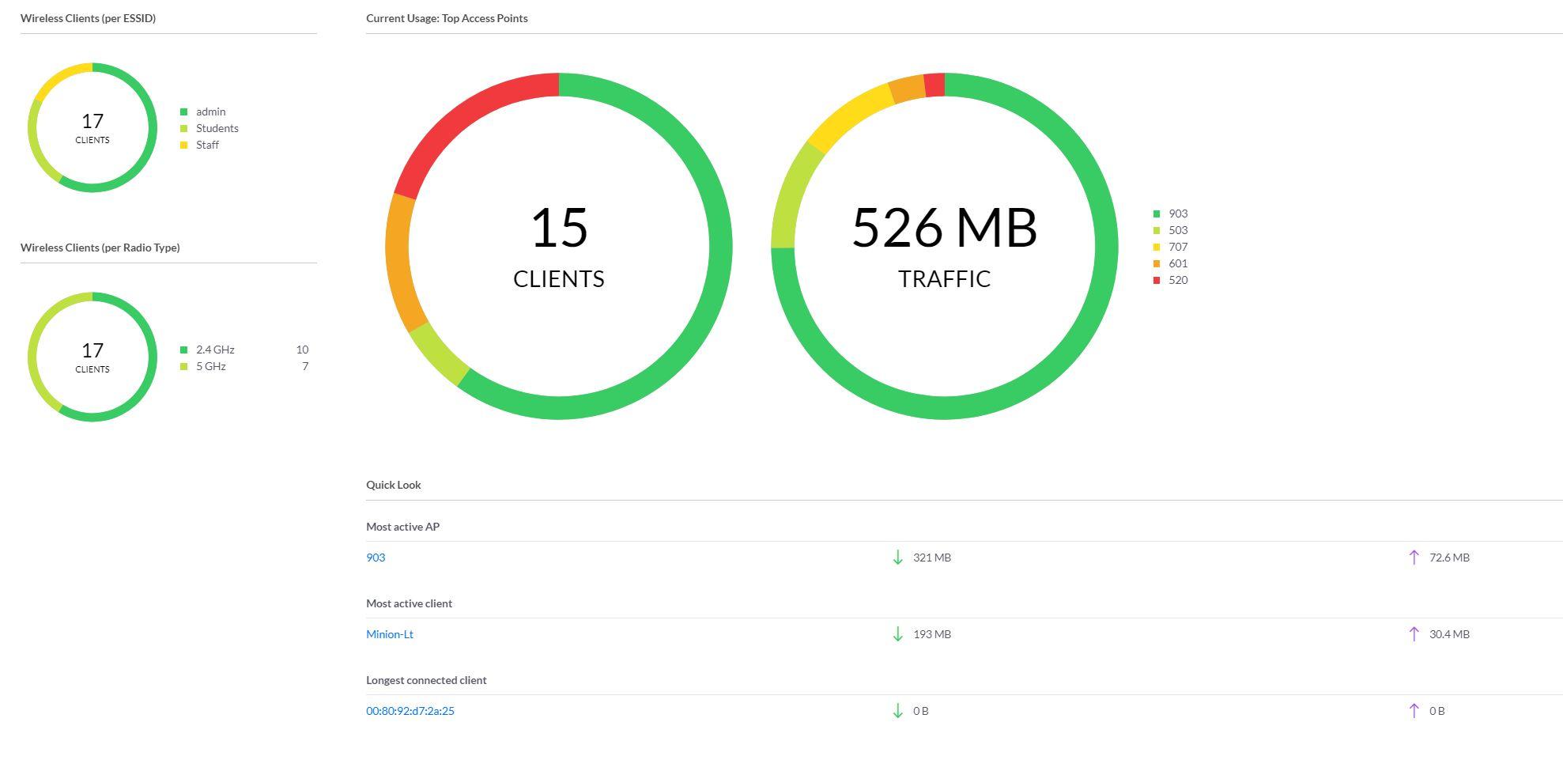
Task: Click the download arrow icon for AP 903
Action: tap(897, 558)
